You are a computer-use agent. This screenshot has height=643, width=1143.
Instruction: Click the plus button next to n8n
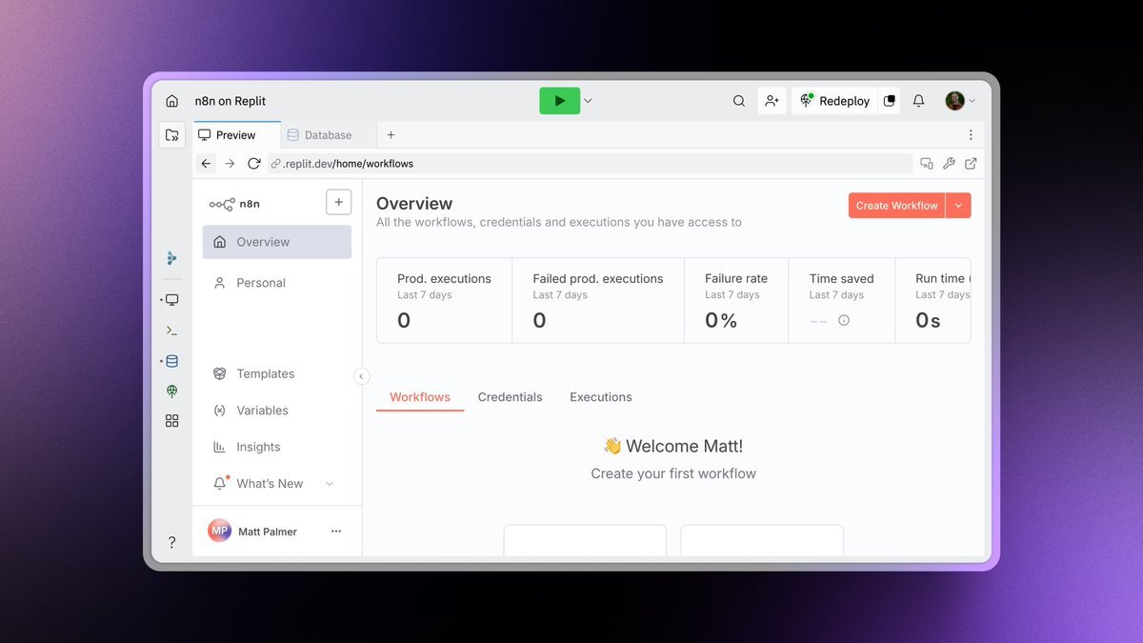click(338, 202)
